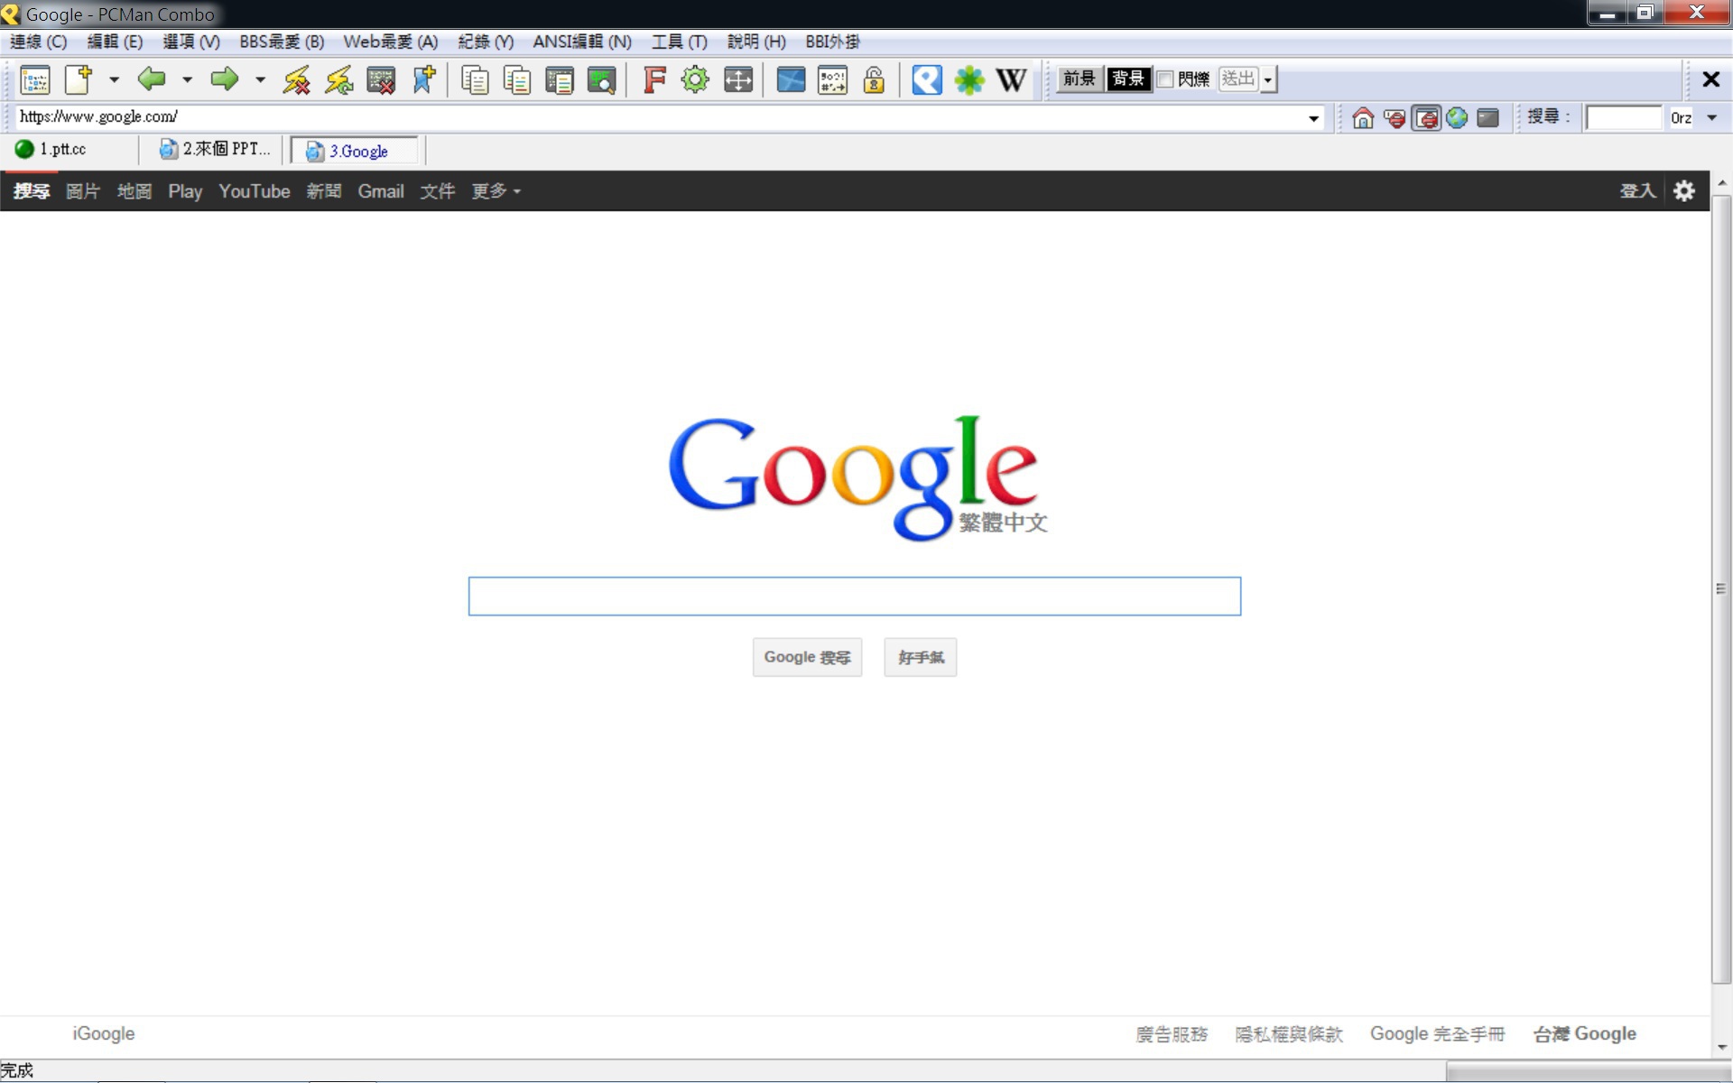The height and width of the screenshot is (1083, 1733).
Task: Open the 說明 (H) menu
Action: [756, 42]
